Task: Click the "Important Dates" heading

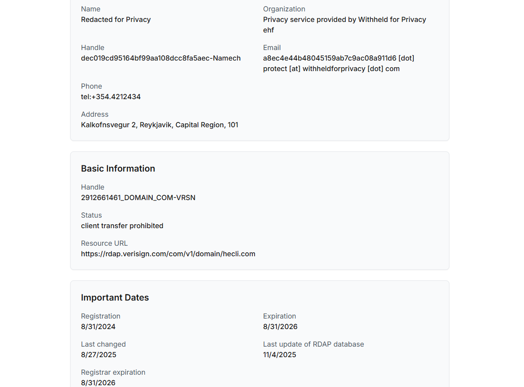Action: click(x=115, y=297)
